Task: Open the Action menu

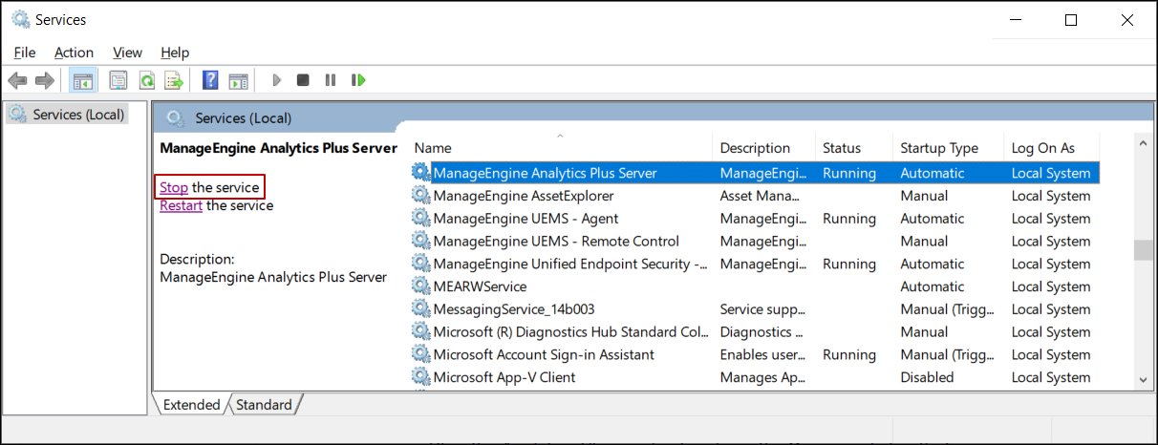Action: click(74, 53)
